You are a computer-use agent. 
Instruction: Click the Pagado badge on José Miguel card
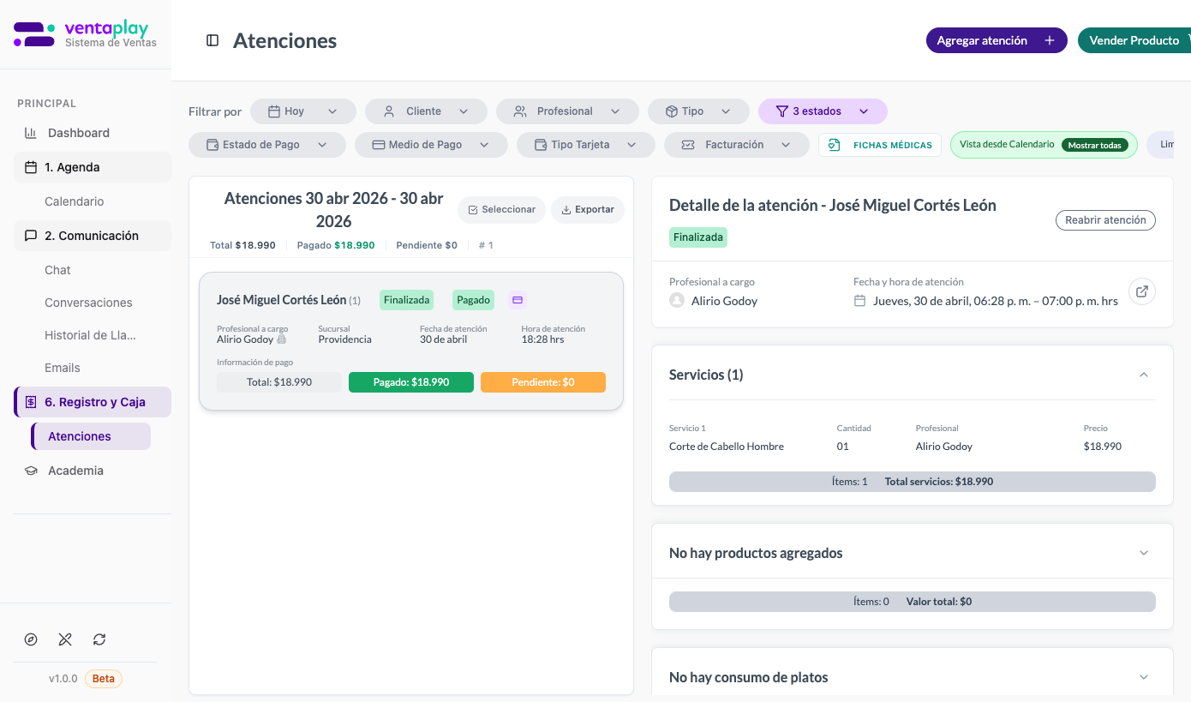coord(473,300)
